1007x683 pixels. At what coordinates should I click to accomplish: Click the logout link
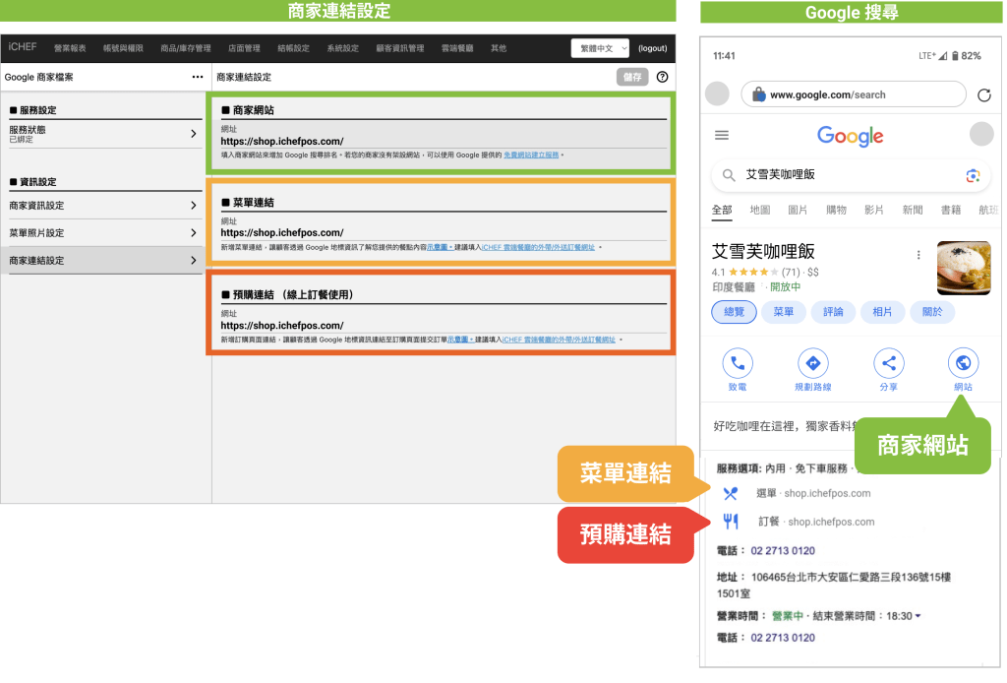(652, 48)
